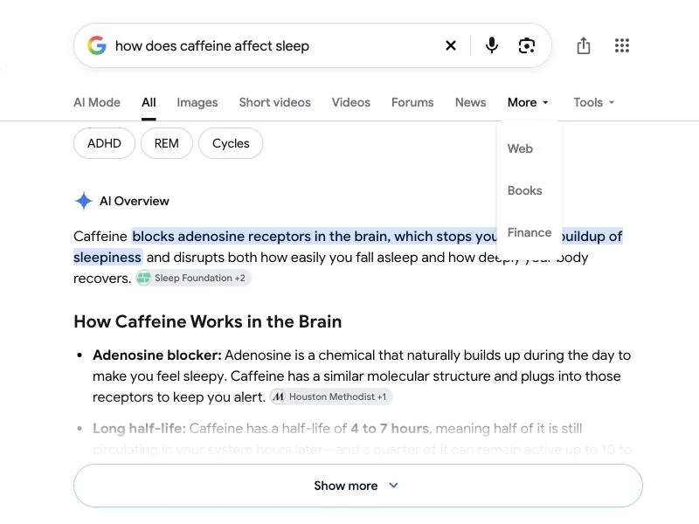Open the Google apps grid icon
This screenshot has width=699, height=524.
pyautogui.click(x=622, y=45)
